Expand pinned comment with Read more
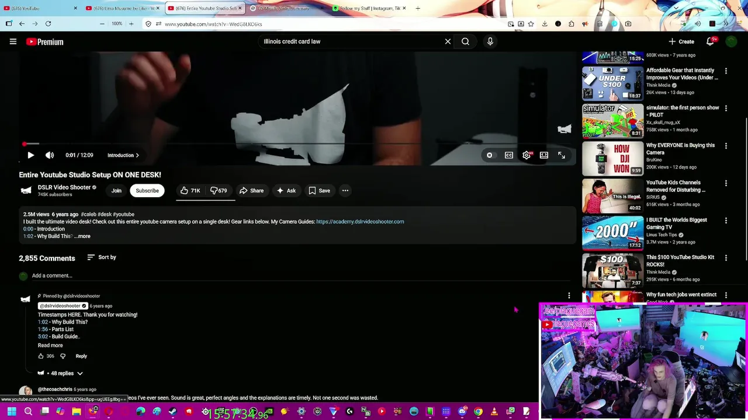Screen dimensions: 748x420 point(50,345)
